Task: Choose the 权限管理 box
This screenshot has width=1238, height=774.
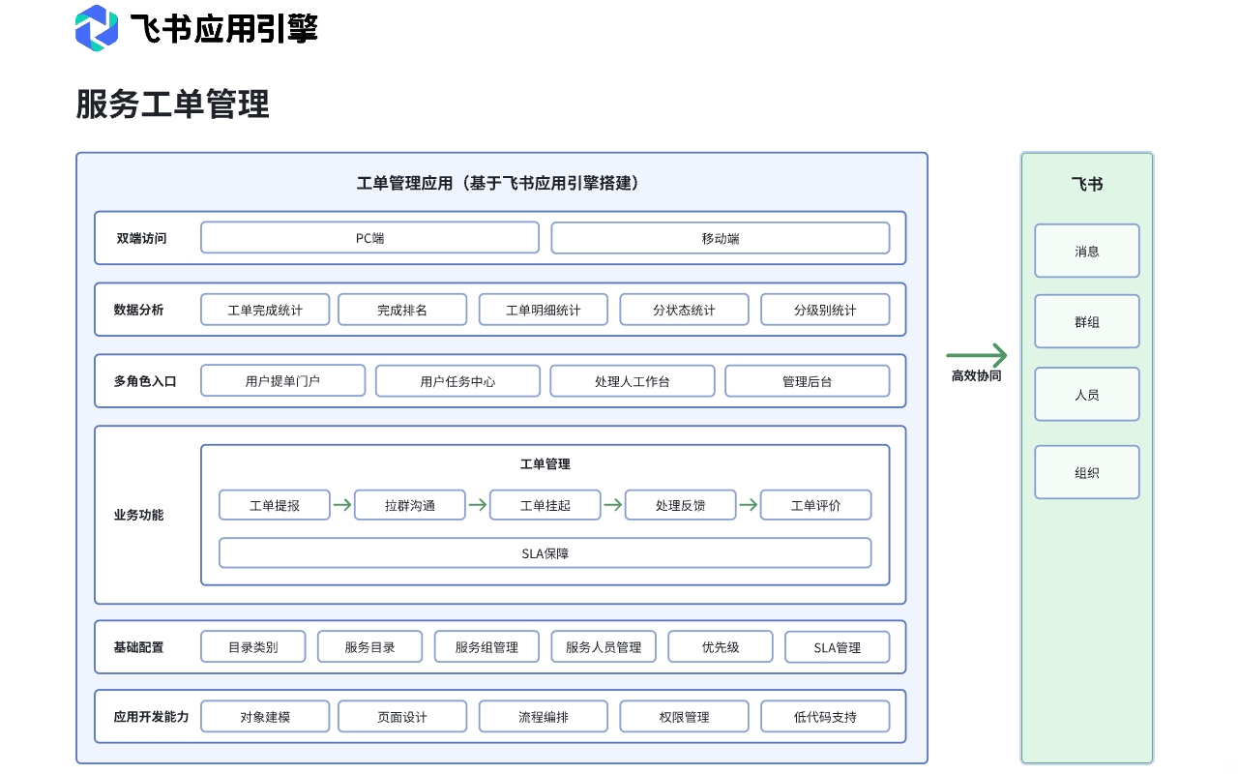Action: click(684, 717)
